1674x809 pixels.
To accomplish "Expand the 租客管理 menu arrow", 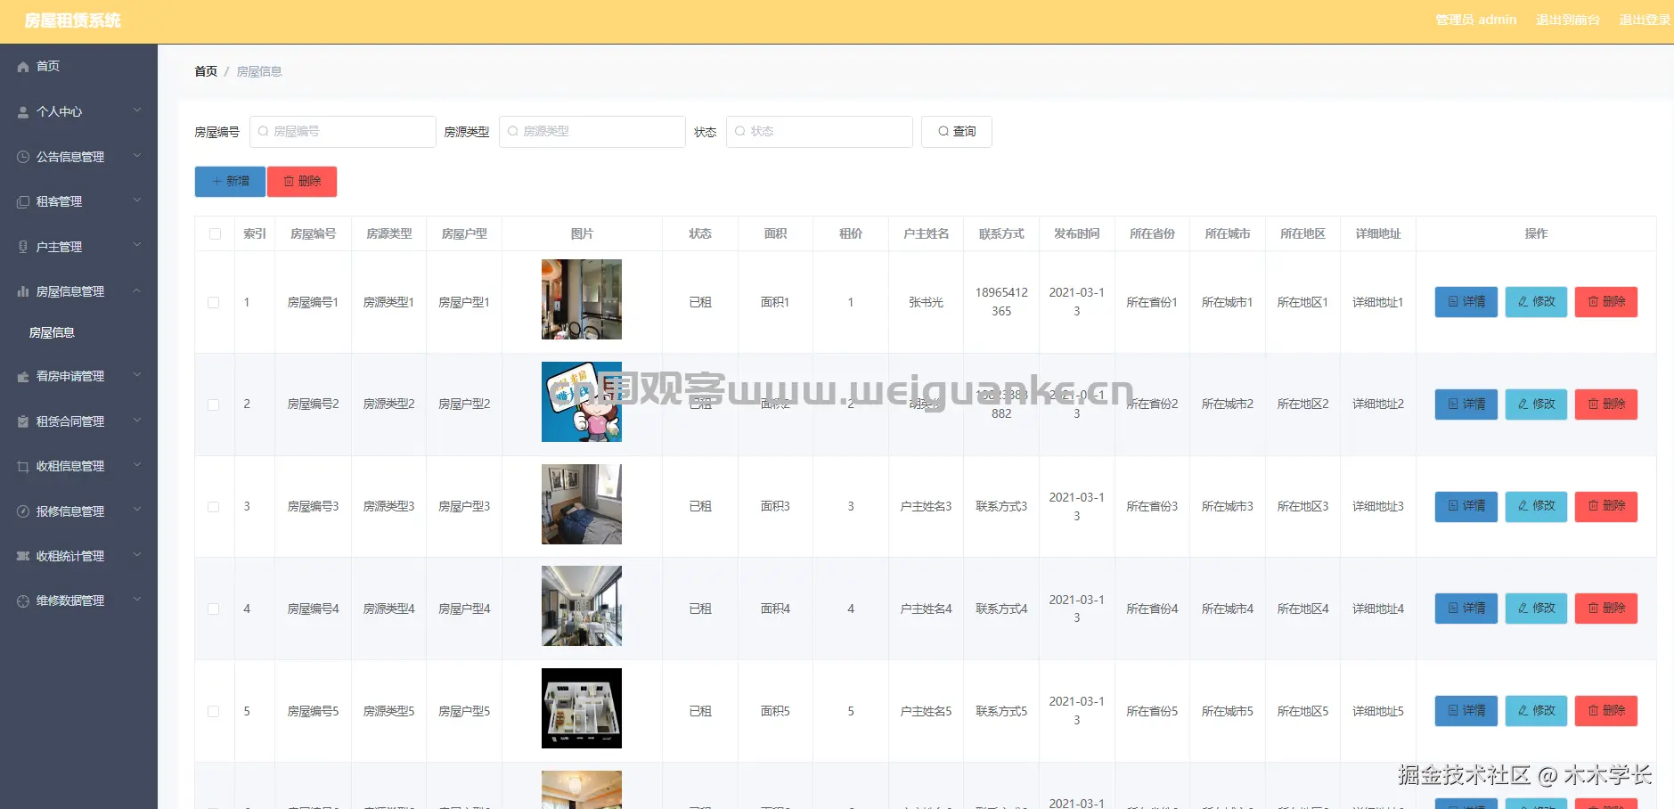I will tap(137, 200).
